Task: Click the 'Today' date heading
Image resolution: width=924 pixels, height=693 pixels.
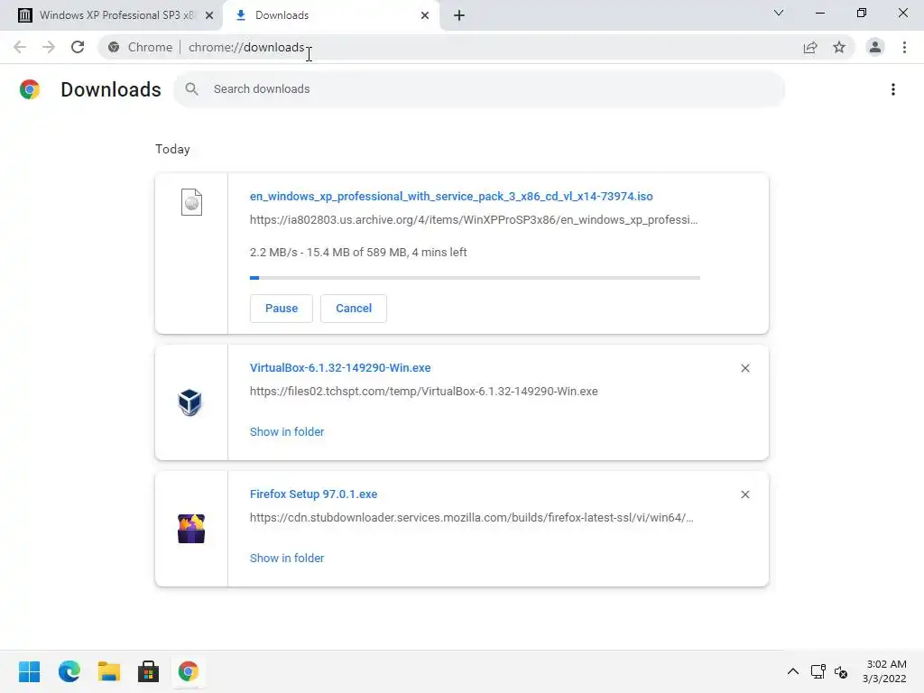Action: [172, 149]
